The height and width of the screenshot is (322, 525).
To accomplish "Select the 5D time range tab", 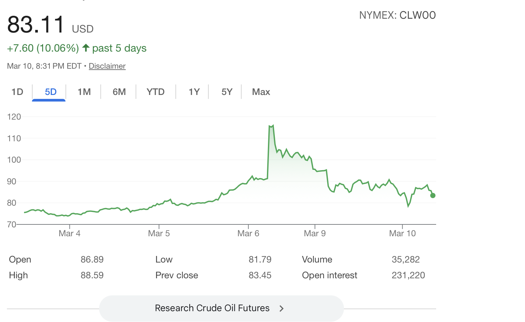I will click(51, 92).
